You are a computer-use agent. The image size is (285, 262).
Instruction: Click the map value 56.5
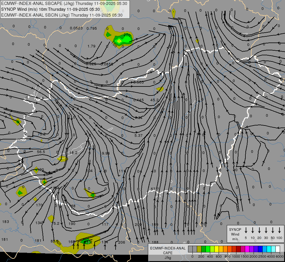click(x=41, y=152)
